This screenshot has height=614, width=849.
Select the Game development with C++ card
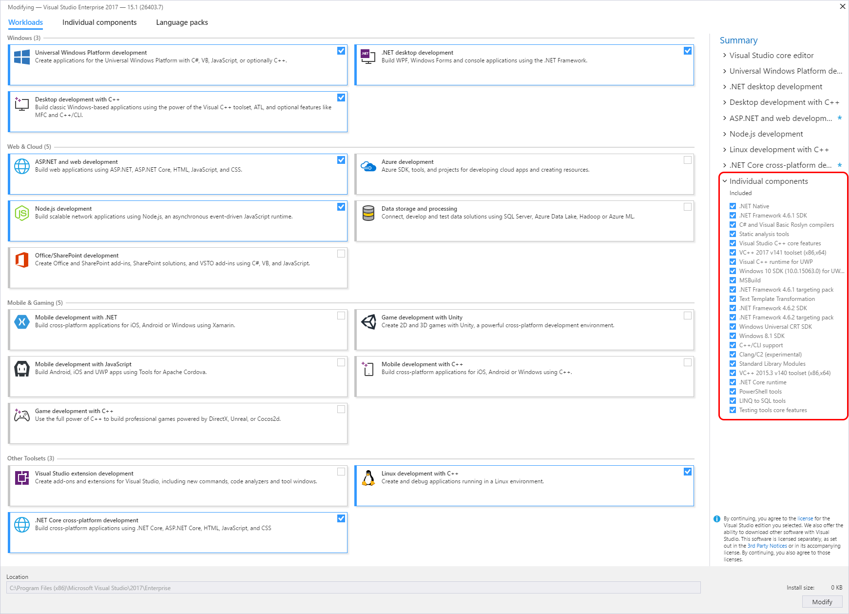click(178, 423)
